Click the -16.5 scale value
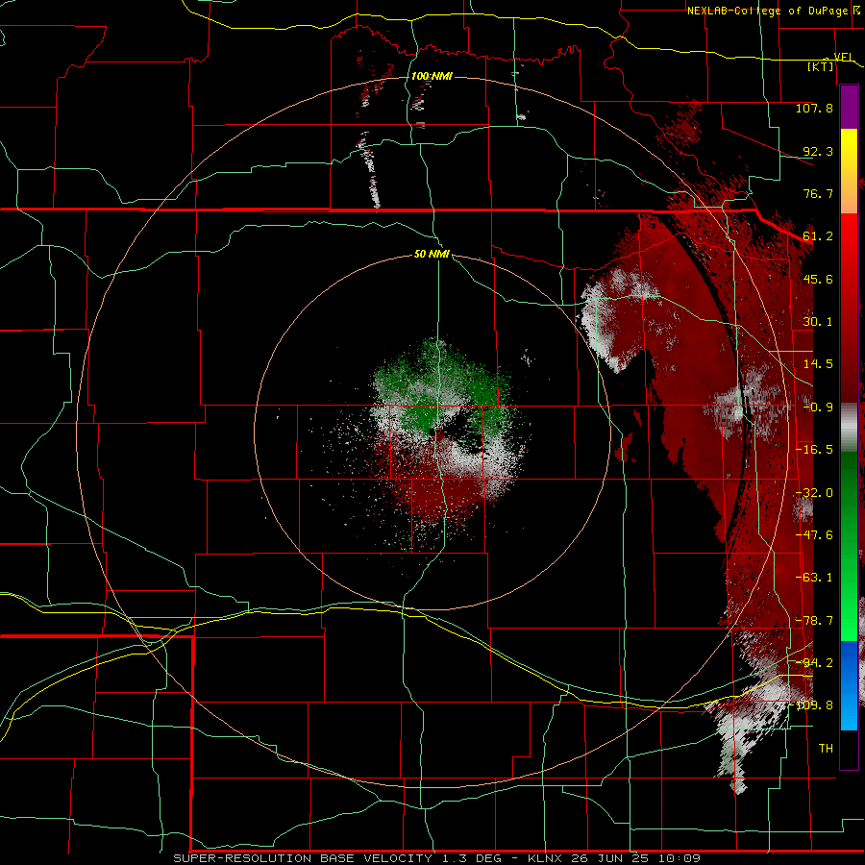 tap(814, 450)
